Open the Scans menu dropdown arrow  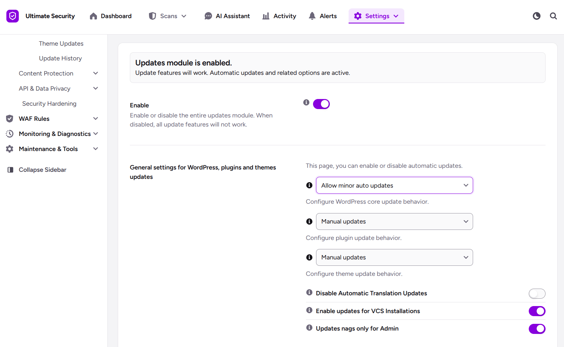pos(184,16)
